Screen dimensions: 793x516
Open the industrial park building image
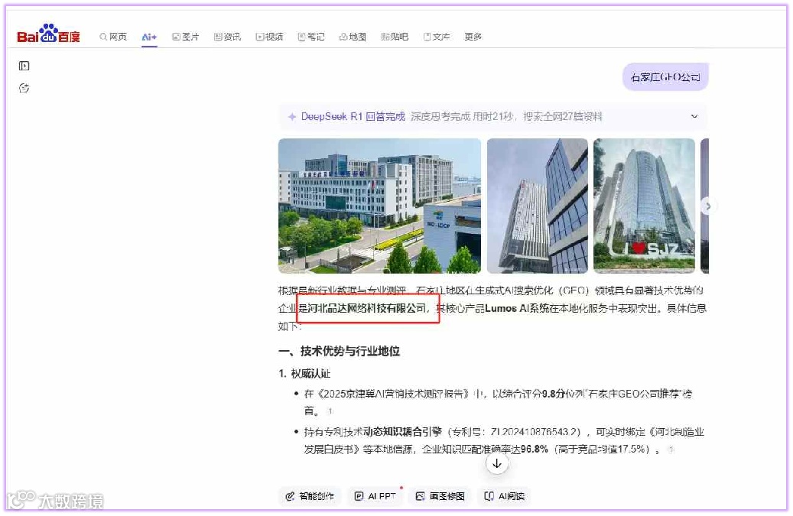click(380, 206)
